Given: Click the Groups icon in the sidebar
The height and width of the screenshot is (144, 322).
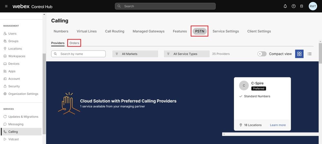Looking at the screenshot, I should click(5, 41).
